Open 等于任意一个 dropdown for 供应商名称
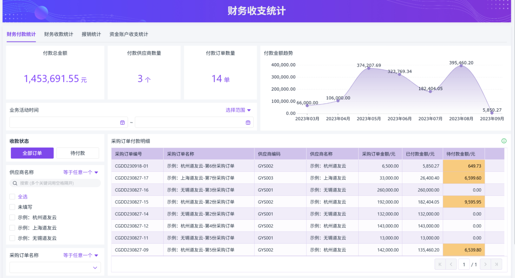This screenshot has width=515, height=278. 81,172
